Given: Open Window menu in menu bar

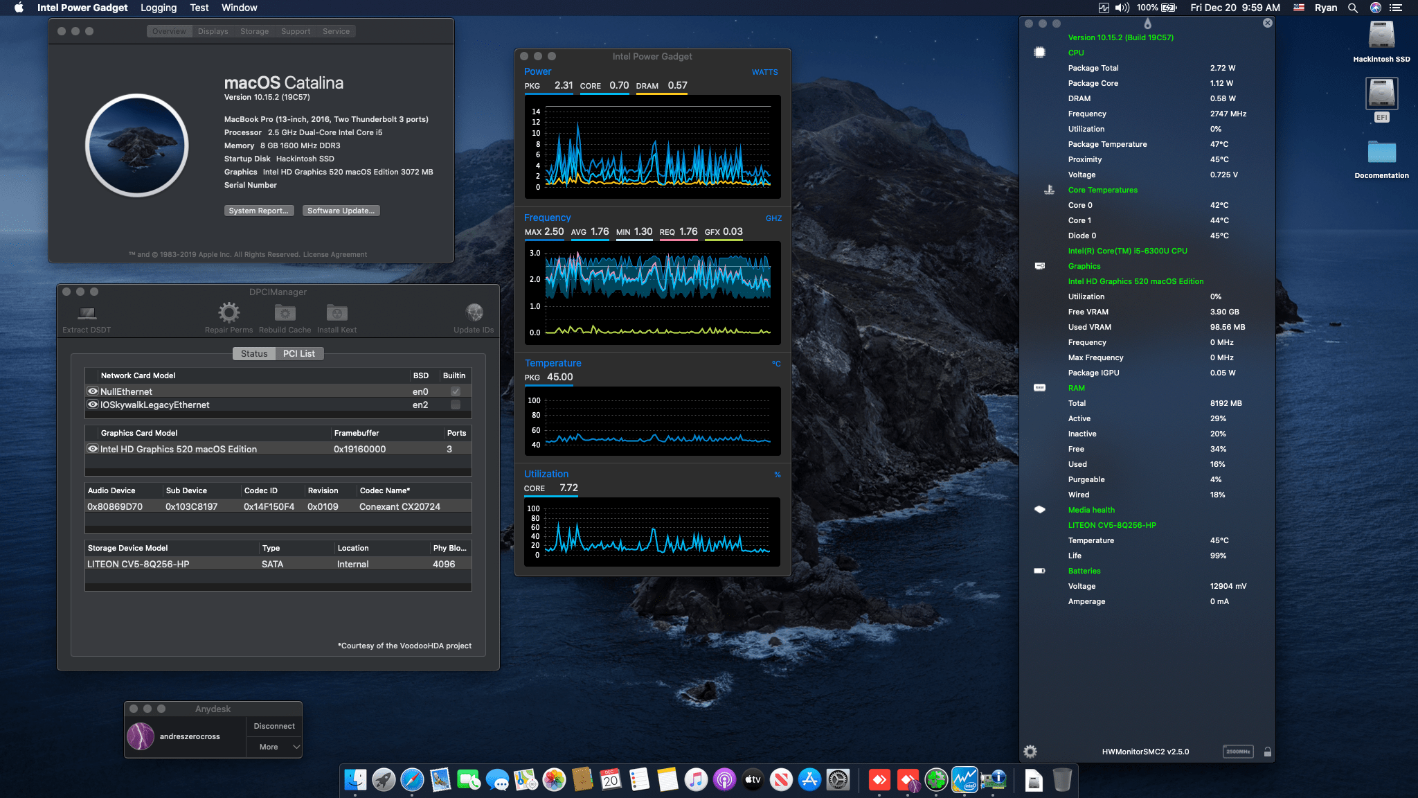Looking at the screenshot, I should click(240, 8).
